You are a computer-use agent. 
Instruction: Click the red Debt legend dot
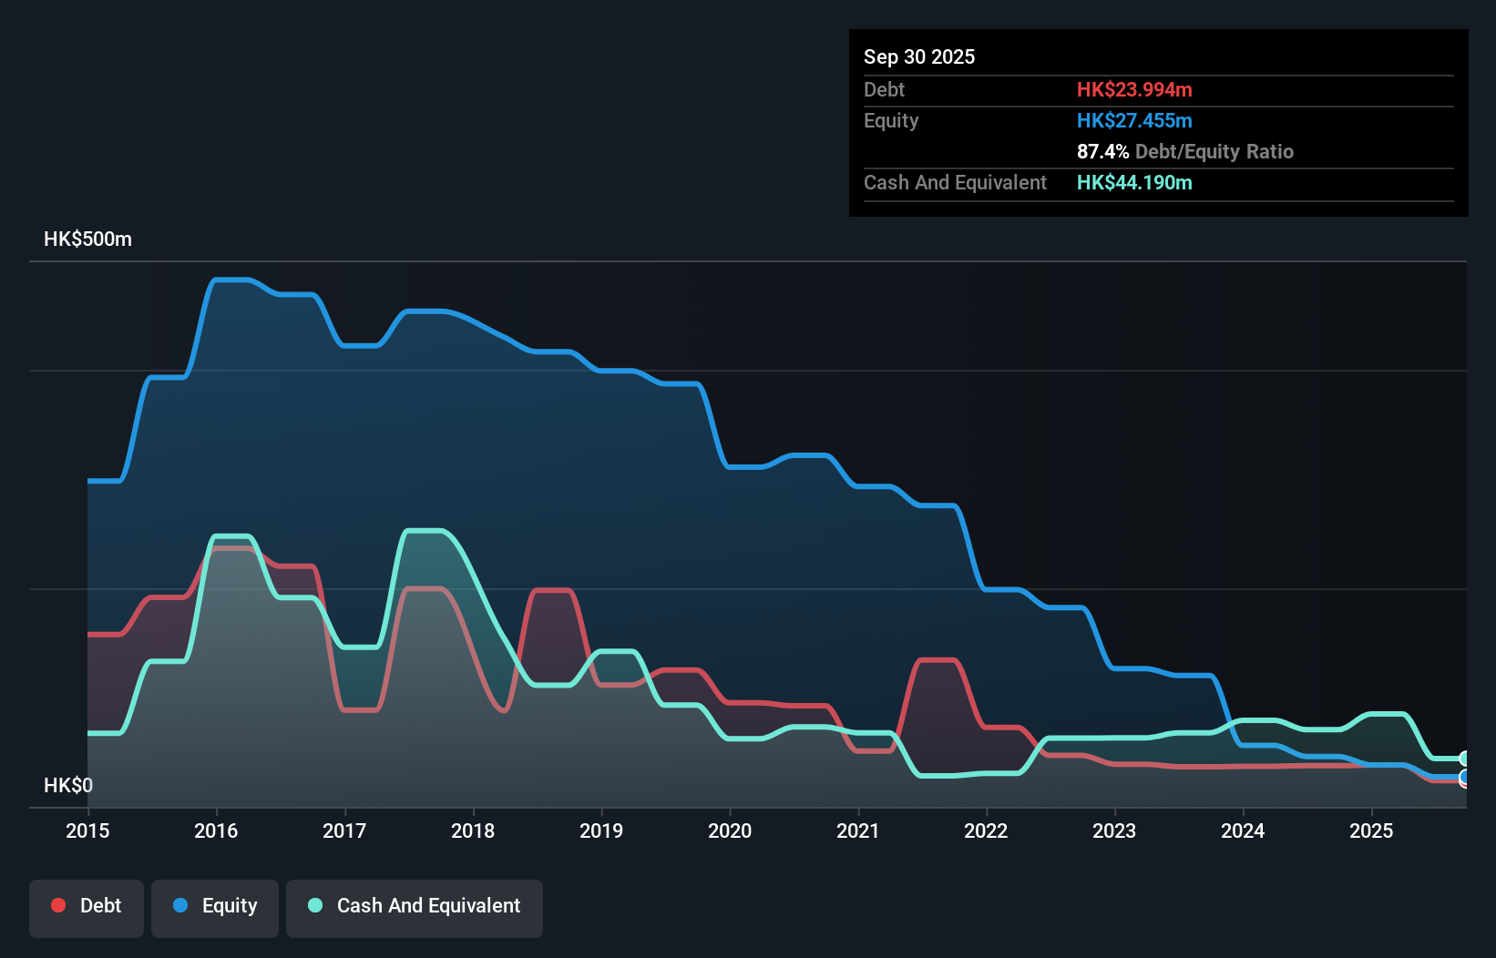tap(56, 904)
